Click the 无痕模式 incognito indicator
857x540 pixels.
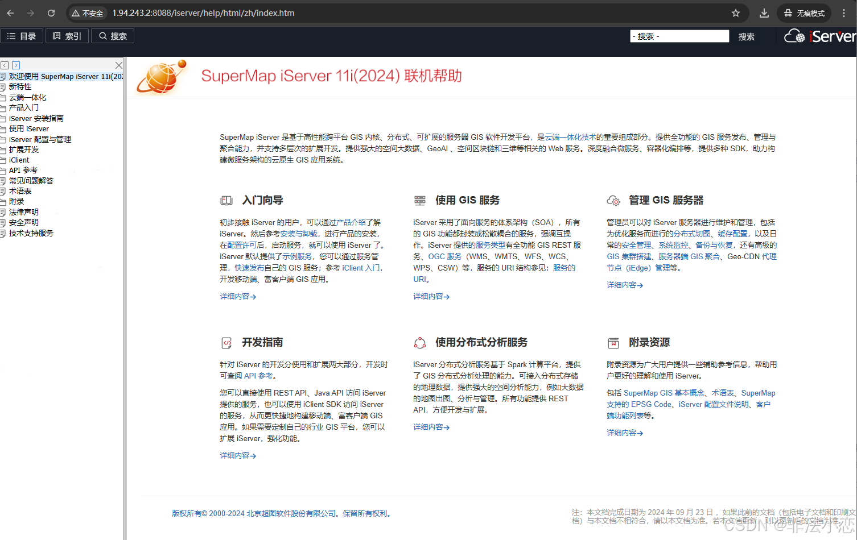[x=804, y=13]
